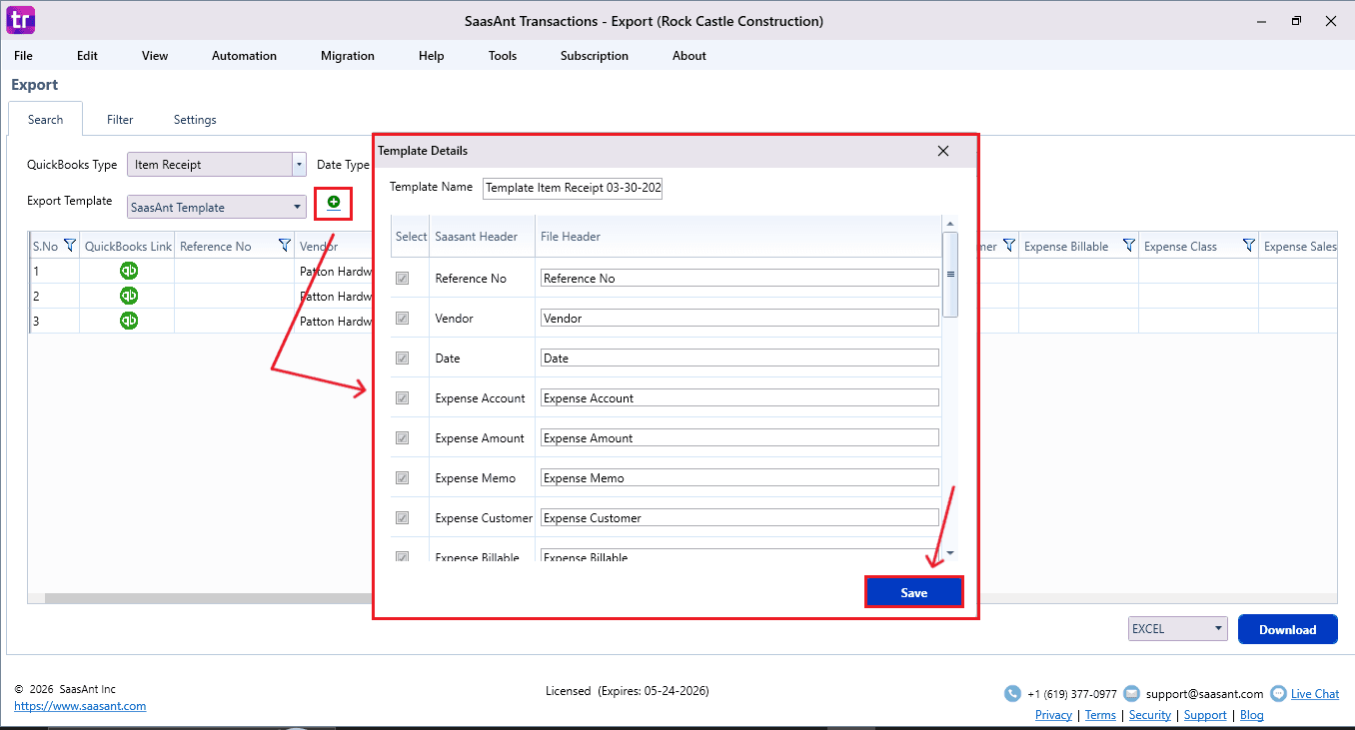Switch to the Settings tab
This screenshot has width=1355, height=730.
point(195,119)
